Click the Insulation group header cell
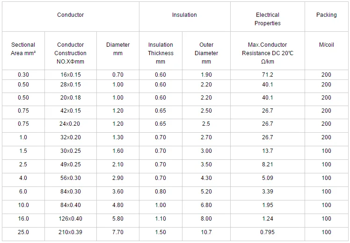The width and height of the screenshot is (350, 243). (x=184, y=15)
